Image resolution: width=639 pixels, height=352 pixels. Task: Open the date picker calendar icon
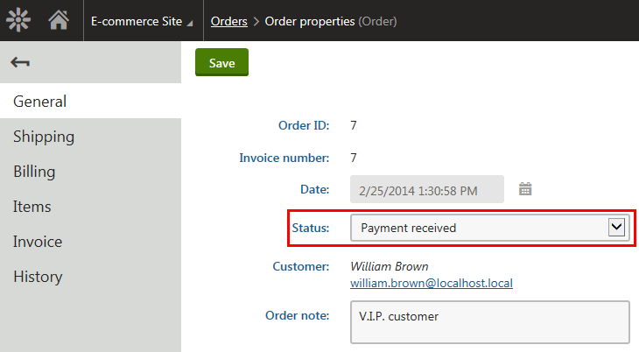tap(525, 189)
